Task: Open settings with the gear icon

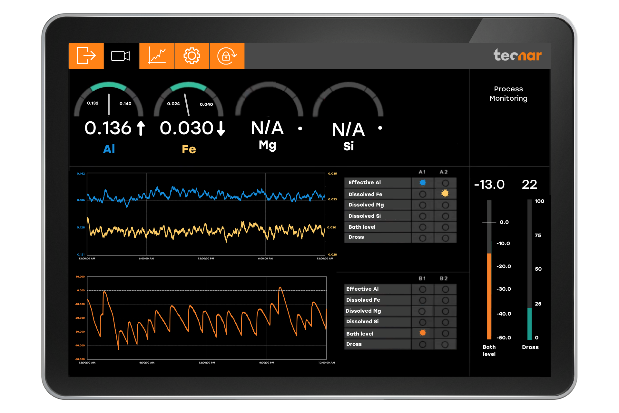Action: coord(192,55)
